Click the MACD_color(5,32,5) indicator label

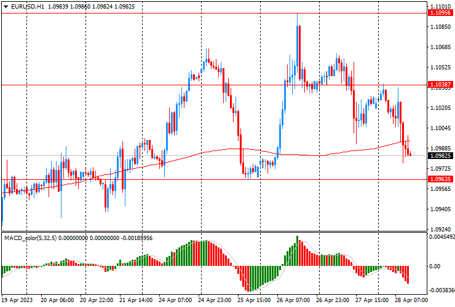(31, 238)
